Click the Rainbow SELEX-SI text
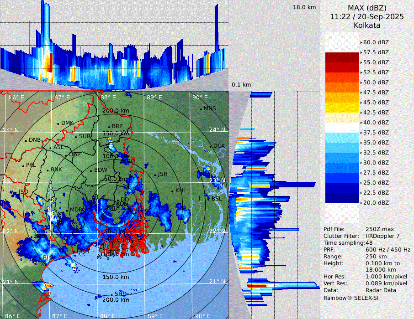The width and height of the screenshot is (414, 319). coord(351,298)
